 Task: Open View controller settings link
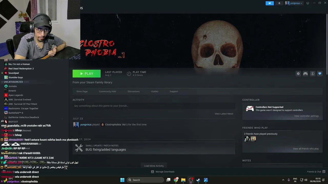pos(306,116)
